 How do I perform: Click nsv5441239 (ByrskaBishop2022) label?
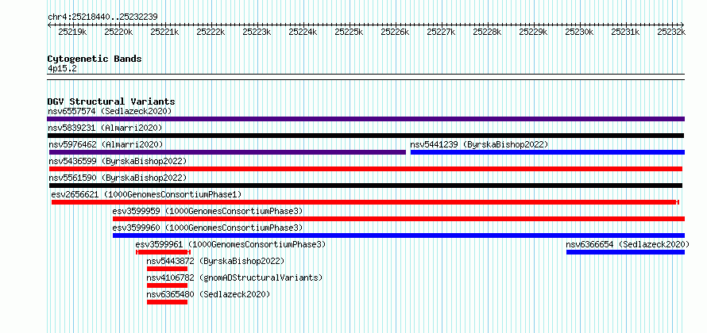click(x=479, y=144)
